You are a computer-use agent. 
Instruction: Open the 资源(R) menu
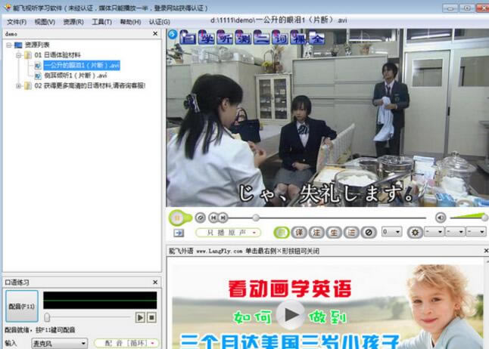coord(73,22)
